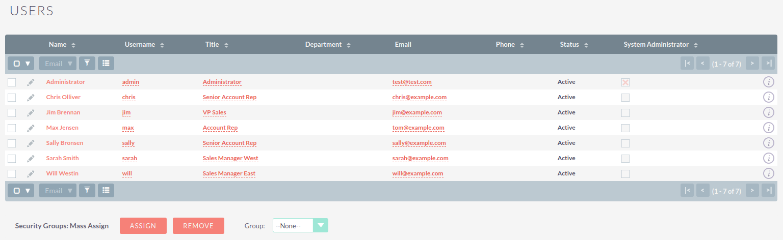The image size is (783, 240).
Task: Open column chooser in bottom toolbar
Action: pyautogui.click(x=106, y=190)
